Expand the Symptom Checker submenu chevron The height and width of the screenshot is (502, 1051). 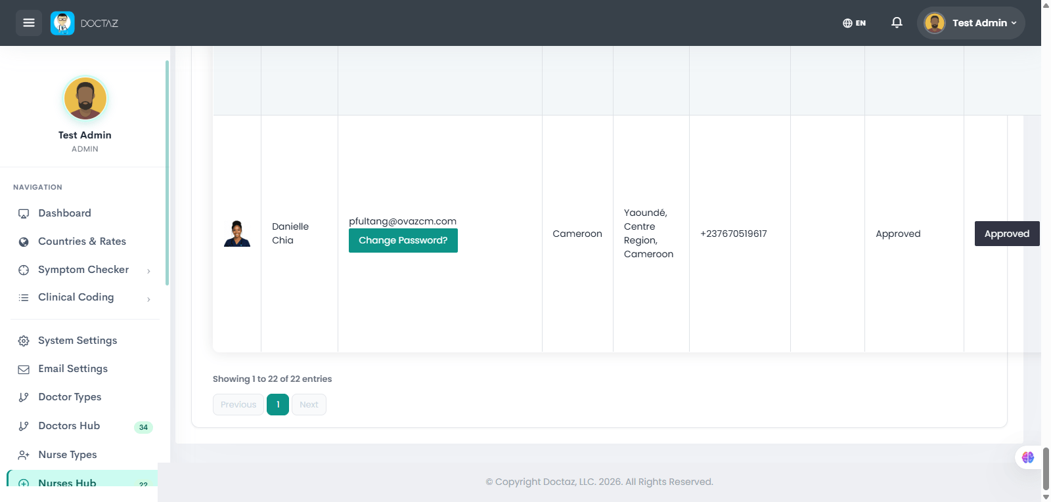pos(148,271)
